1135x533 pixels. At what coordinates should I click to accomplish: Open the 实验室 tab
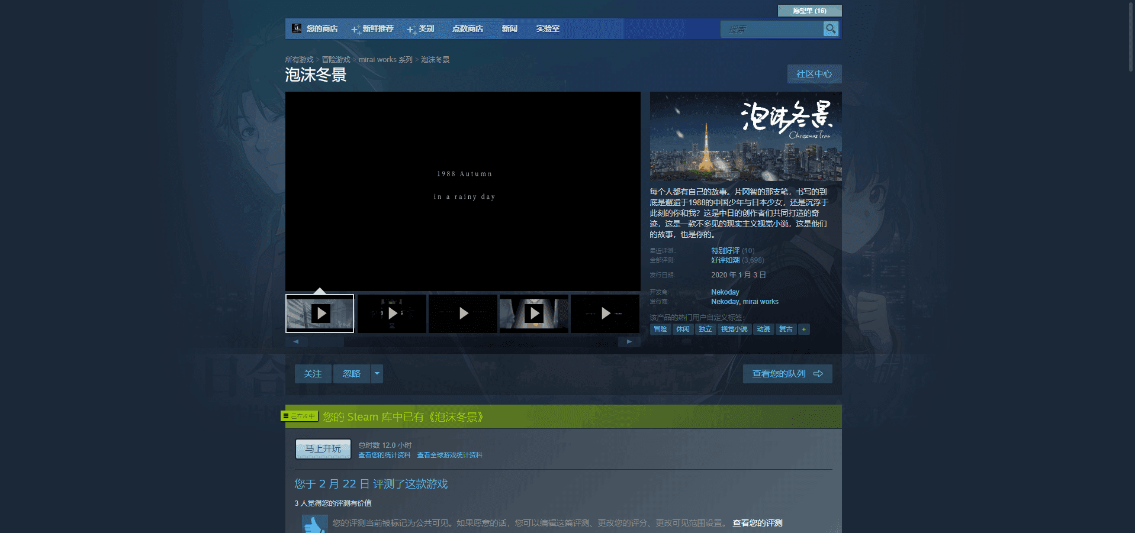pyautogui.click(x=548, y=28)
